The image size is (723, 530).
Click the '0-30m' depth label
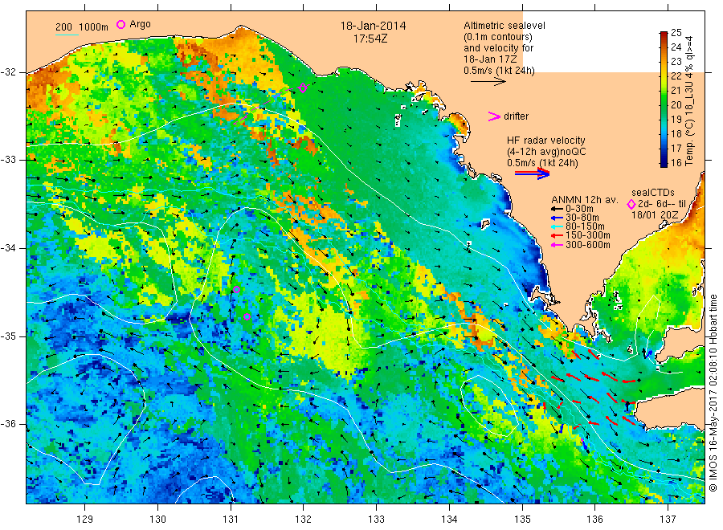[579, 209]
